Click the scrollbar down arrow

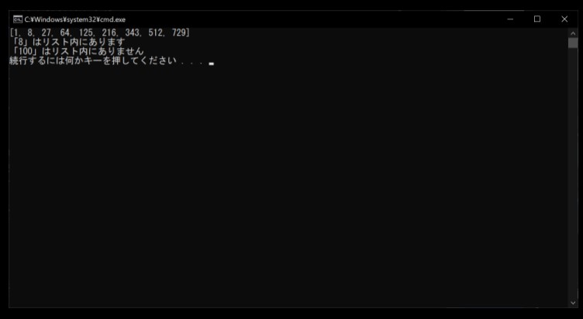(573, 303)
